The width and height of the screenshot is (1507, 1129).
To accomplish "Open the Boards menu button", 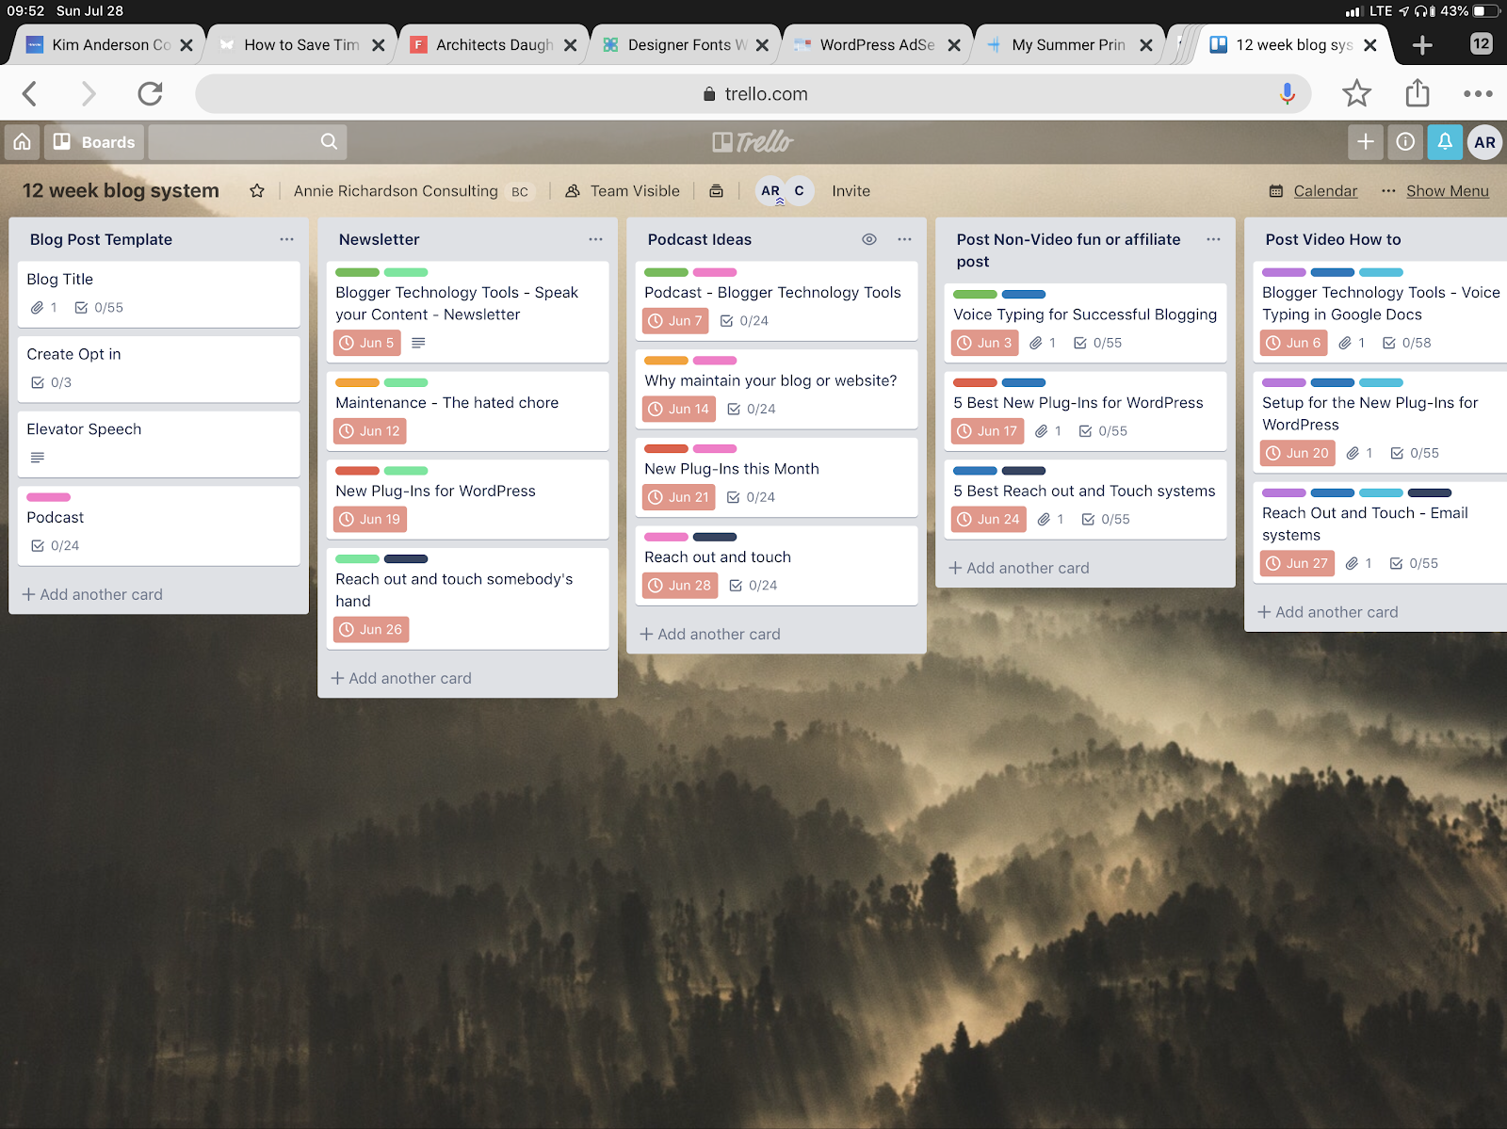I will click(x=94, y=142).
